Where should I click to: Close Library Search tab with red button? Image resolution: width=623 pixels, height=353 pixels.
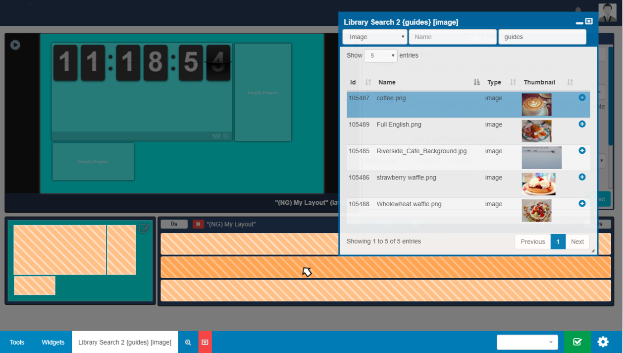pyautogui.click(x=205, y=342)
